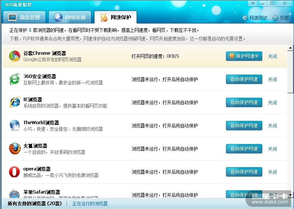Click the 流量管理 monitor icon

[13, 17]
